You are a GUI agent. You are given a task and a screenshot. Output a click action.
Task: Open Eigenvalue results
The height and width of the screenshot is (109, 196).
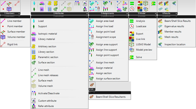click(174, 26)
